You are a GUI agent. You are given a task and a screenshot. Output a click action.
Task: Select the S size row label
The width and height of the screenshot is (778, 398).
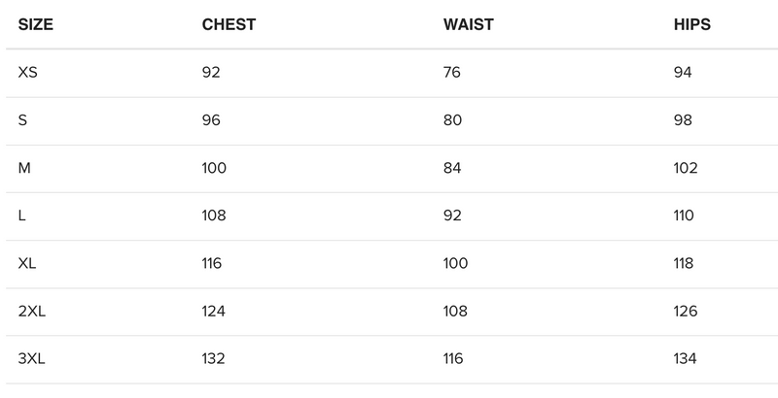point(23,120)
